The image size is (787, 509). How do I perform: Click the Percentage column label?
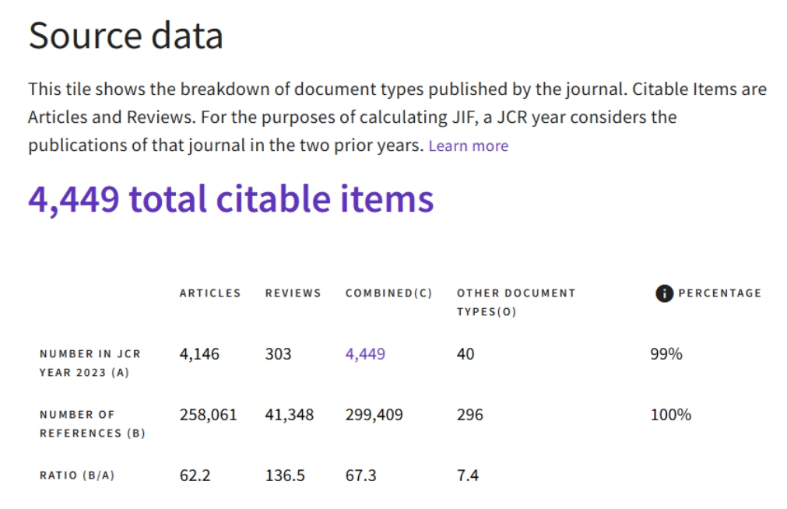click(719, 293)
